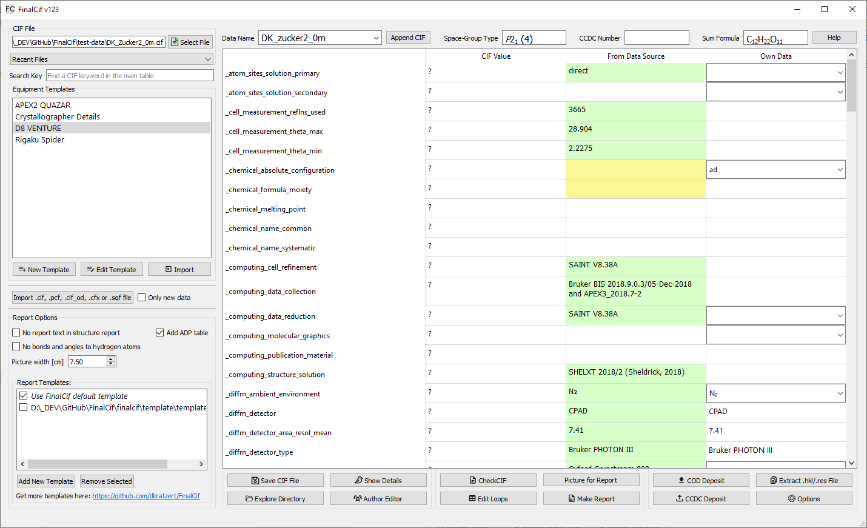Click the Append CIF button
Image resolution: width=867 pixels, height=528 pixels.
(408, 38)
